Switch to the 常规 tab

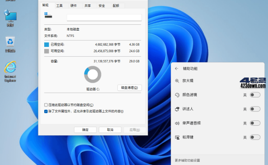[x=46, y=5]
